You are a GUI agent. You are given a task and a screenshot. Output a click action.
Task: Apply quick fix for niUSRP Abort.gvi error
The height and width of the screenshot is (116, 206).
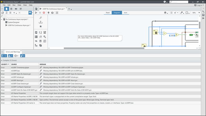41,80
